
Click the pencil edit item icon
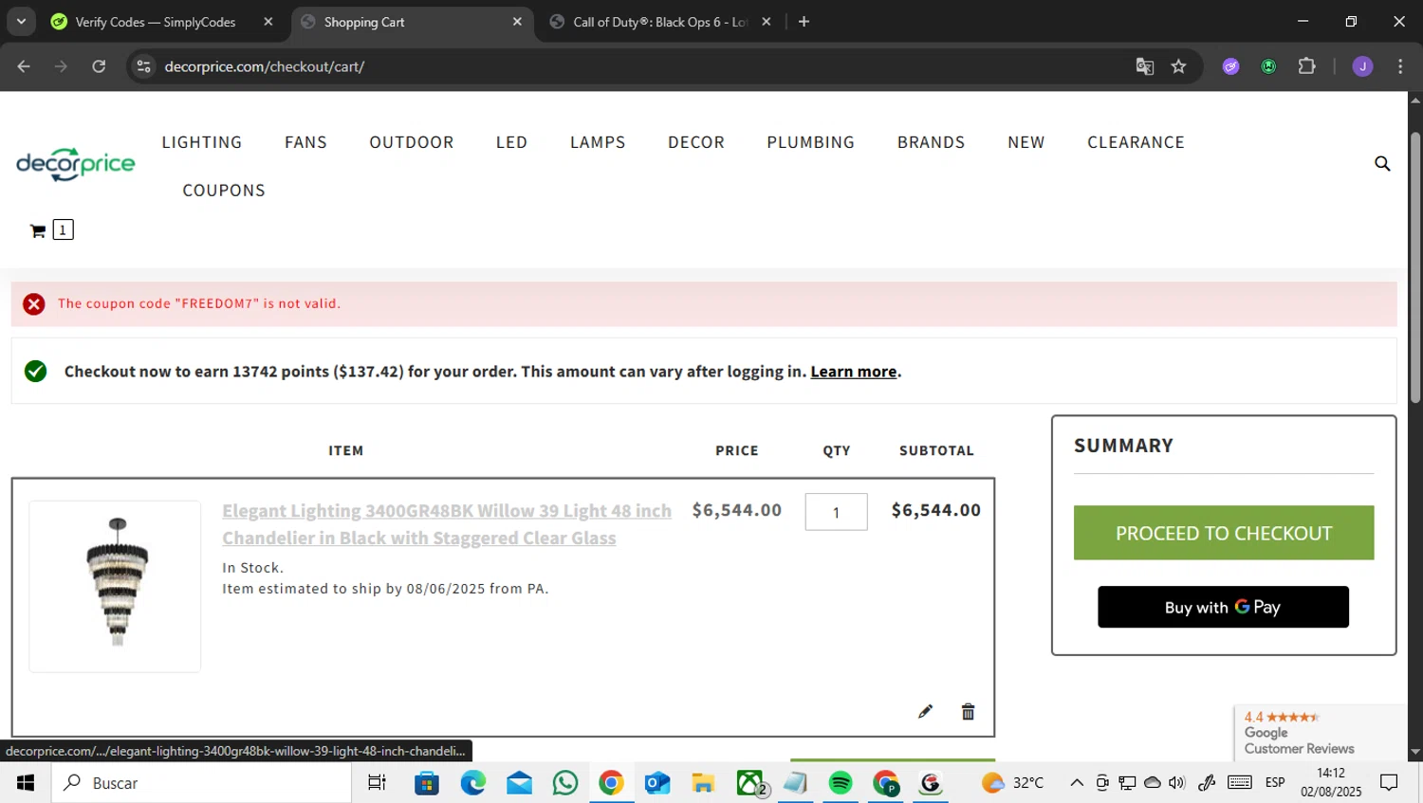click(925, 711)
